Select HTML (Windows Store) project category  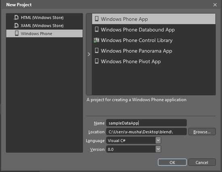[x=44, y=18]
